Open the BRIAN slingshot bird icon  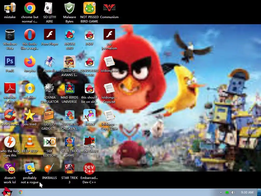[89, 115]
